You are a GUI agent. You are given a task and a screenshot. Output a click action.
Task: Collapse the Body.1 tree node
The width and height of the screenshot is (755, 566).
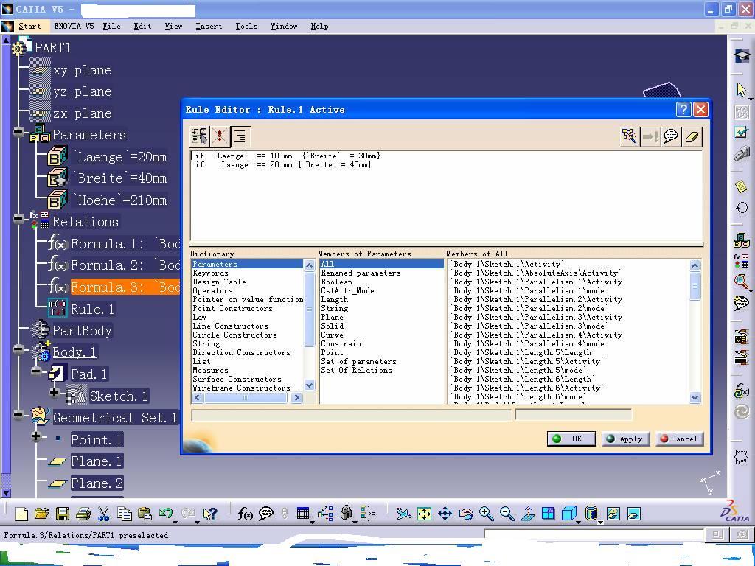18,349
